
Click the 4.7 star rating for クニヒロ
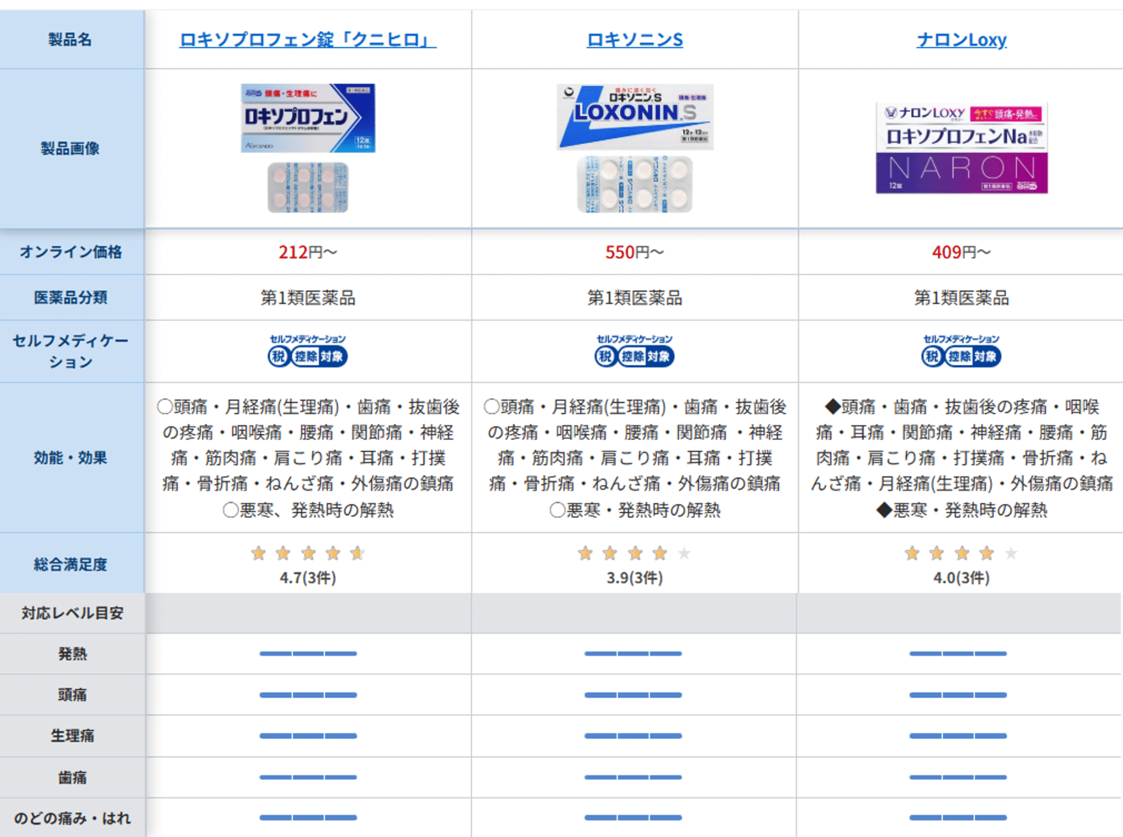(x=308, y=553)
